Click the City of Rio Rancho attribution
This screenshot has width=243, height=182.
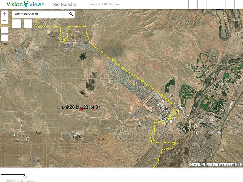[216, 165]
